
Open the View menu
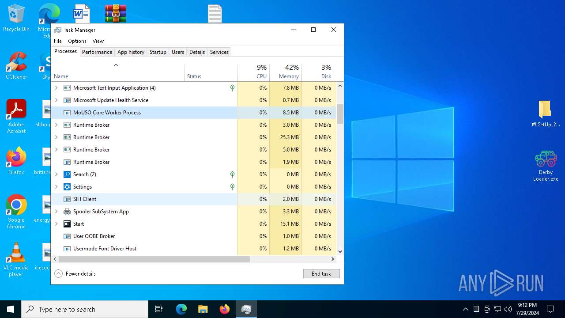pos(98,41)
